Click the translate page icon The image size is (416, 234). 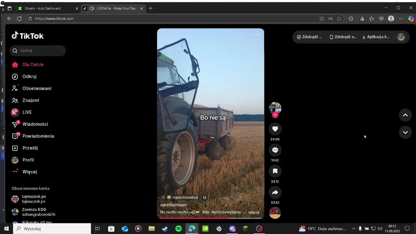point(331,19)
